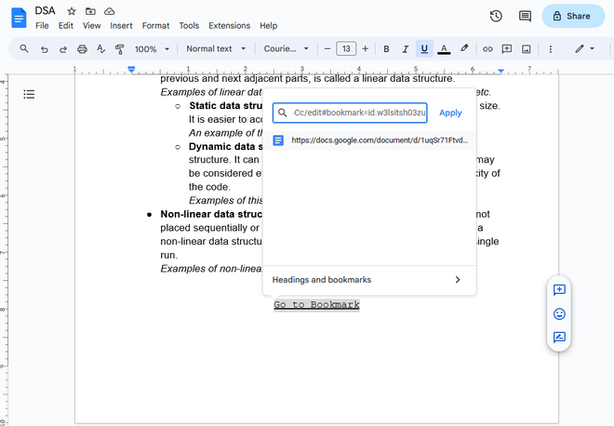Click the font size 13 field
The image size is (614, 426).
(346, 49)
